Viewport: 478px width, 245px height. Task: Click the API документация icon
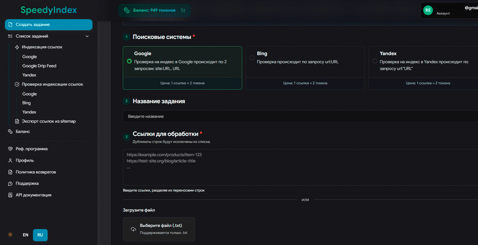[x=10, y=195]
